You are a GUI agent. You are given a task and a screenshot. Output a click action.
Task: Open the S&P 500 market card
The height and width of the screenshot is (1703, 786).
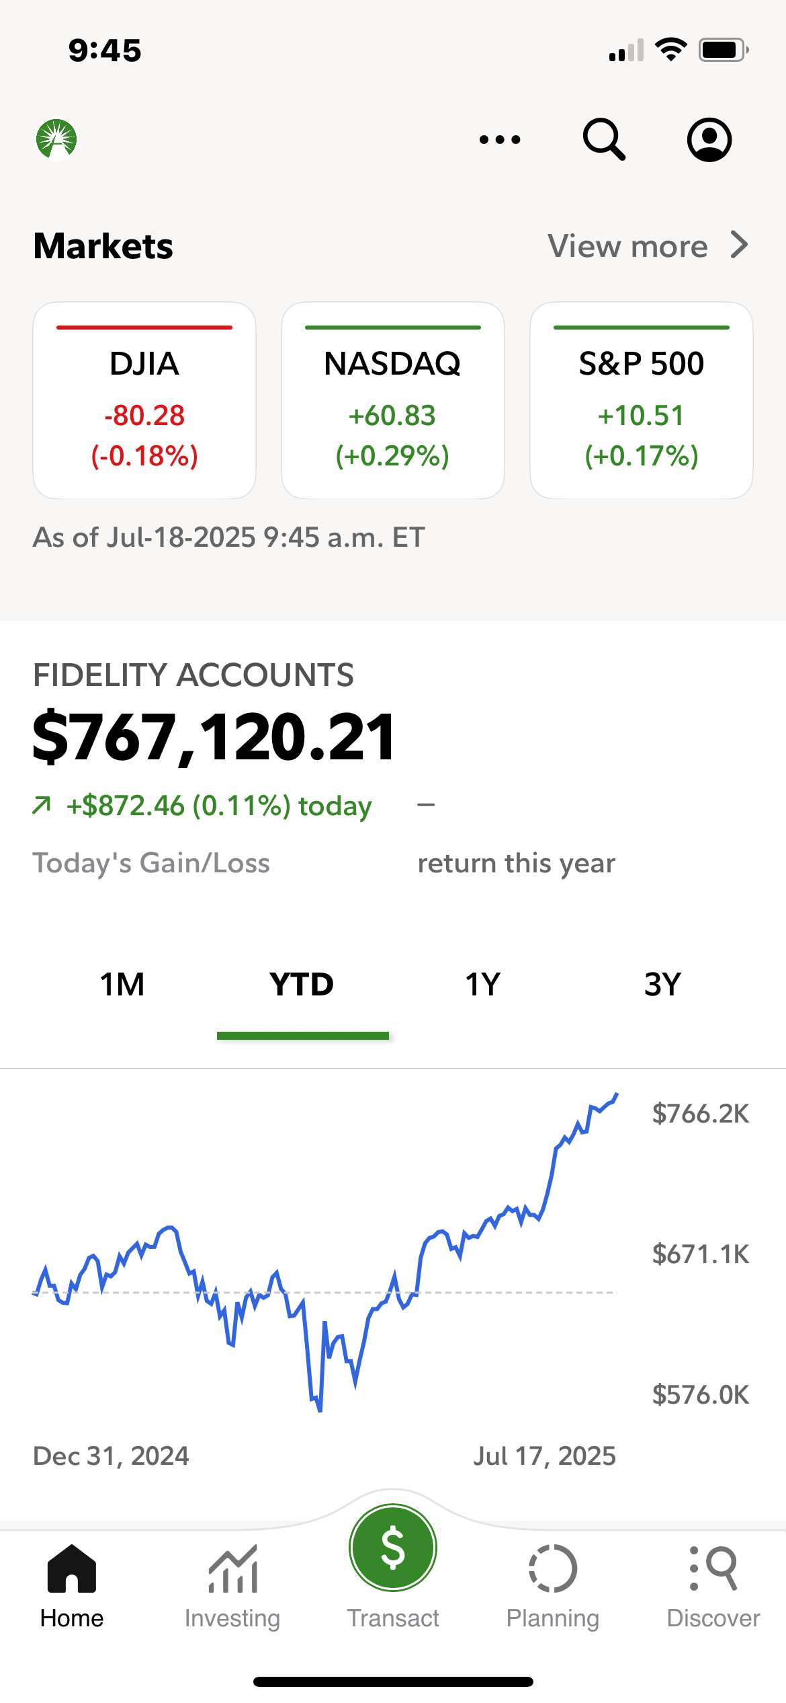point(642,401)
